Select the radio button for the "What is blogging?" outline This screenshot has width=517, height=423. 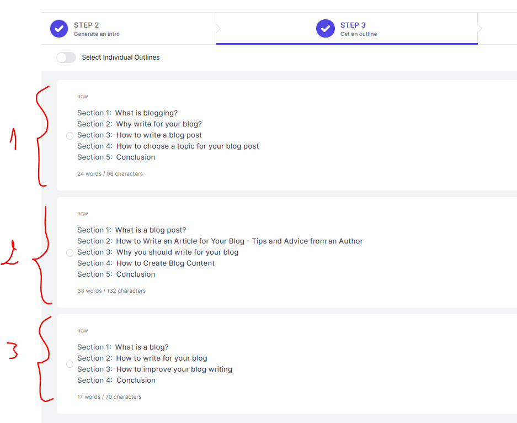pyautogui.click(x=70, y=136)
